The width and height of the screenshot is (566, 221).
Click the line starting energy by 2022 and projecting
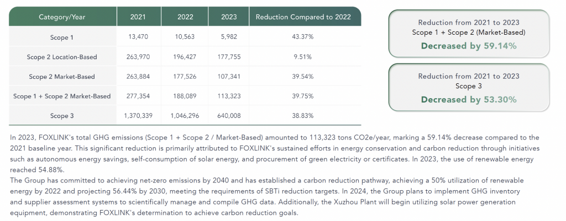pyautogui.click(x=265, y=191)
